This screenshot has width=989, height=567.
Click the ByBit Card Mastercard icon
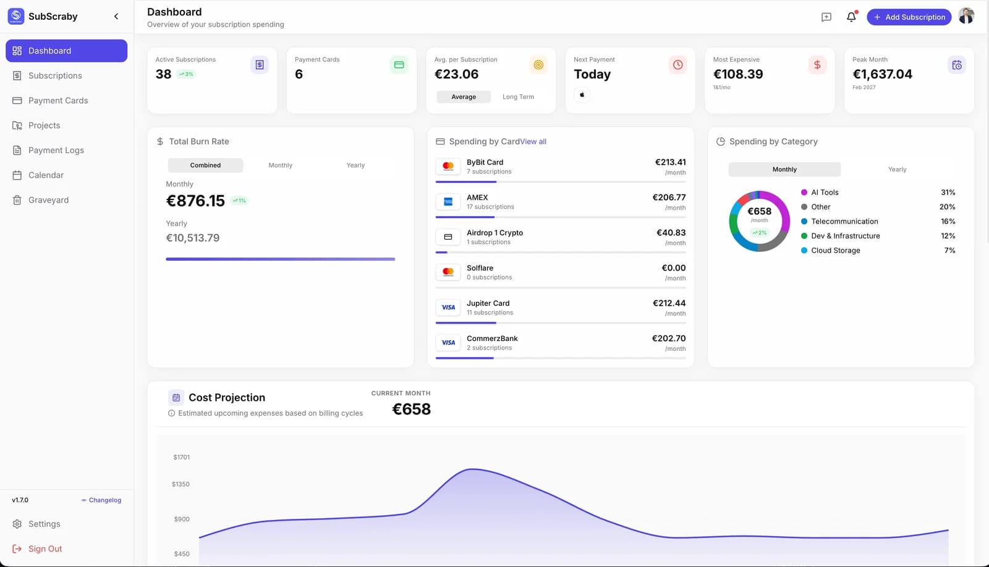pos(448,166)
